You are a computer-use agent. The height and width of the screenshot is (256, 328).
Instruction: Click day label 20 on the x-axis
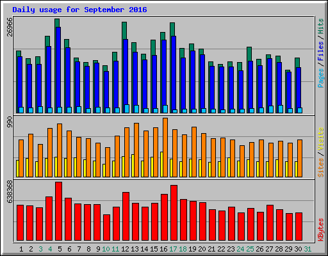(202, 249)
